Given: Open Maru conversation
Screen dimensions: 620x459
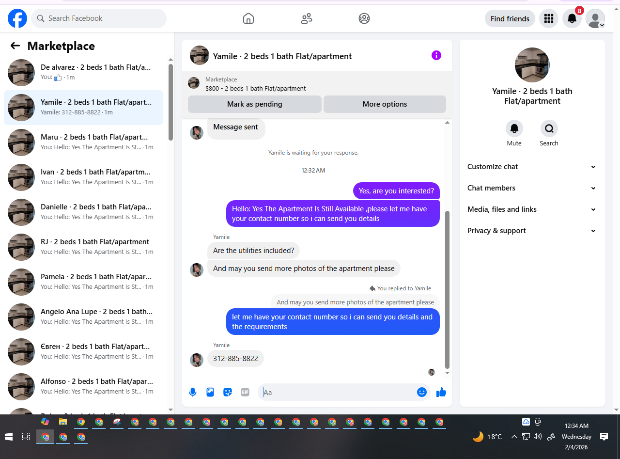Looking at the screenshot, I should 83,142.
